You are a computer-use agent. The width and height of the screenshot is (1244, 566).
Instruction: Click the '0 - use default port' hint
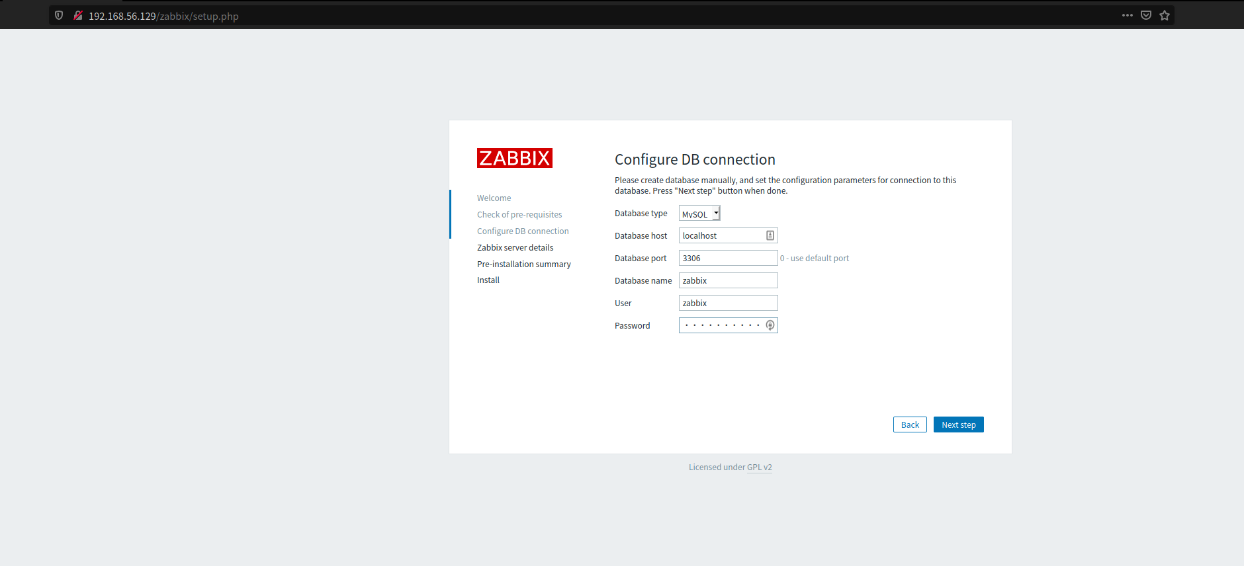tap(815, 259)
